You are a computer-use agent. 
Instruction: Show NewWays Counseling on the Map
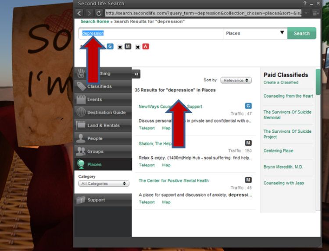tap(166, 128)
